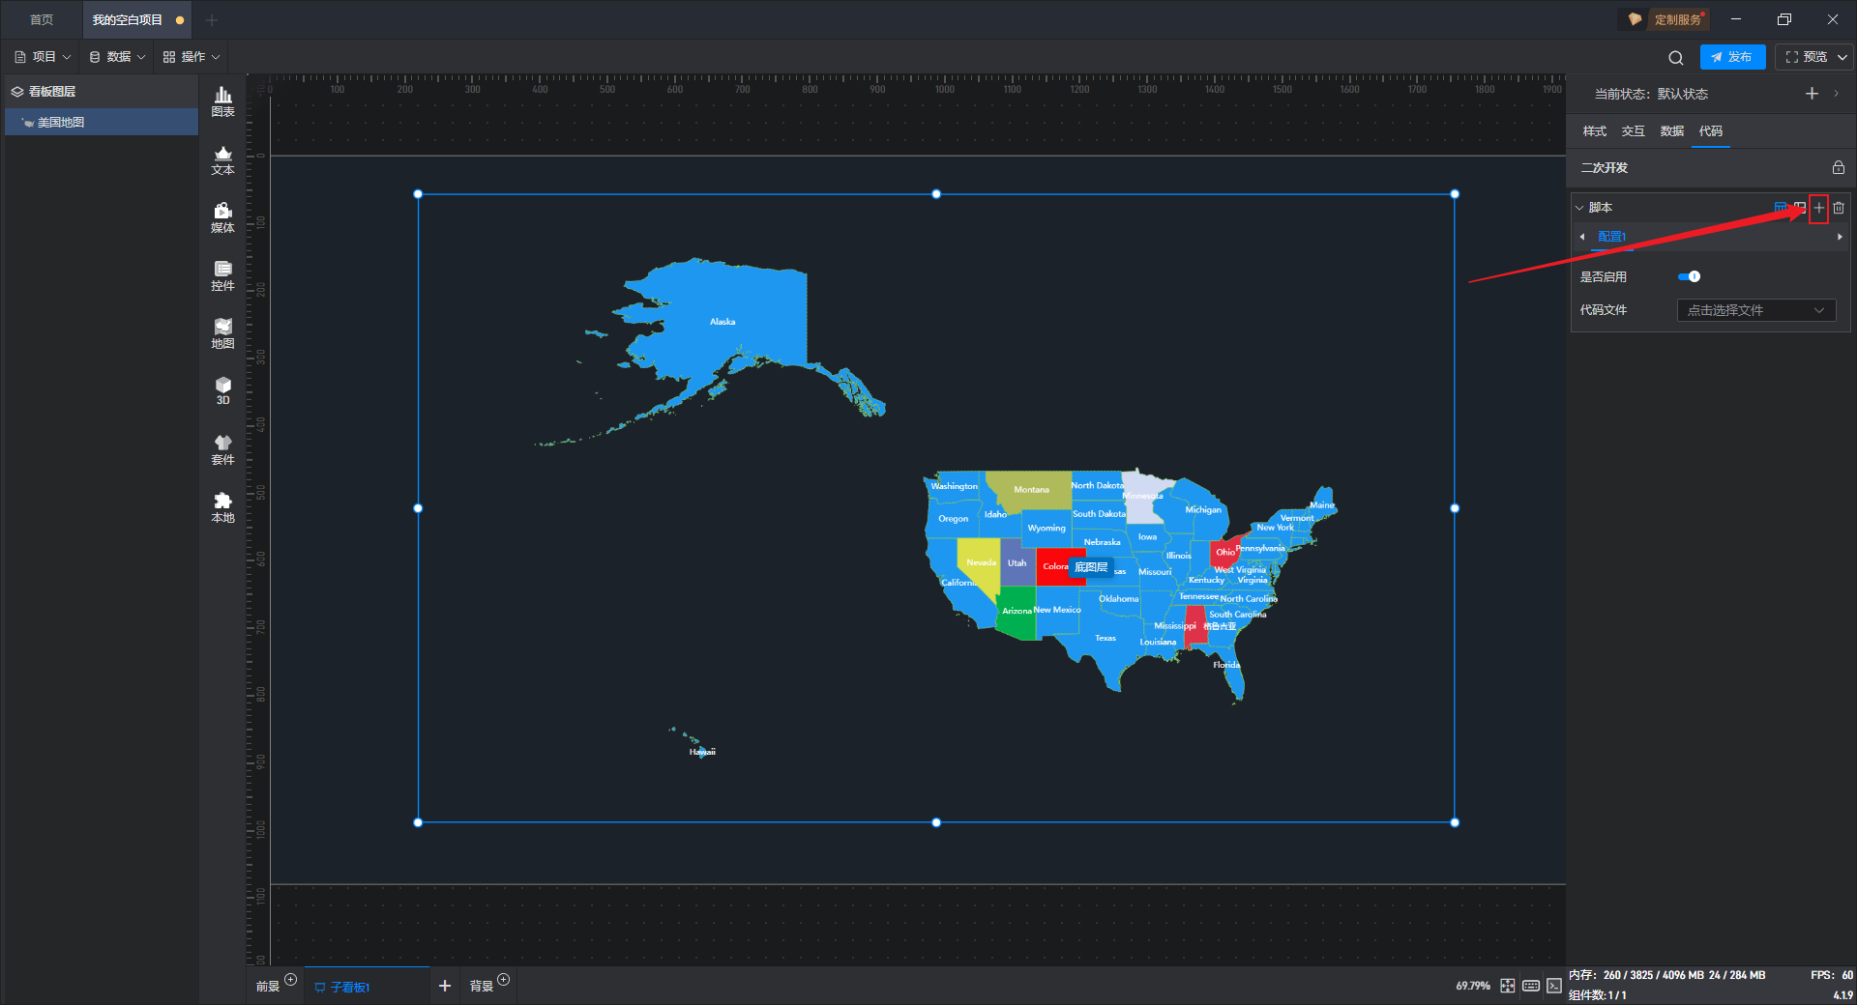1857x1005 pixels.
Task: Click the fit-to-screen icon beside zoom percentage
Action: (x=1508, y=986)
